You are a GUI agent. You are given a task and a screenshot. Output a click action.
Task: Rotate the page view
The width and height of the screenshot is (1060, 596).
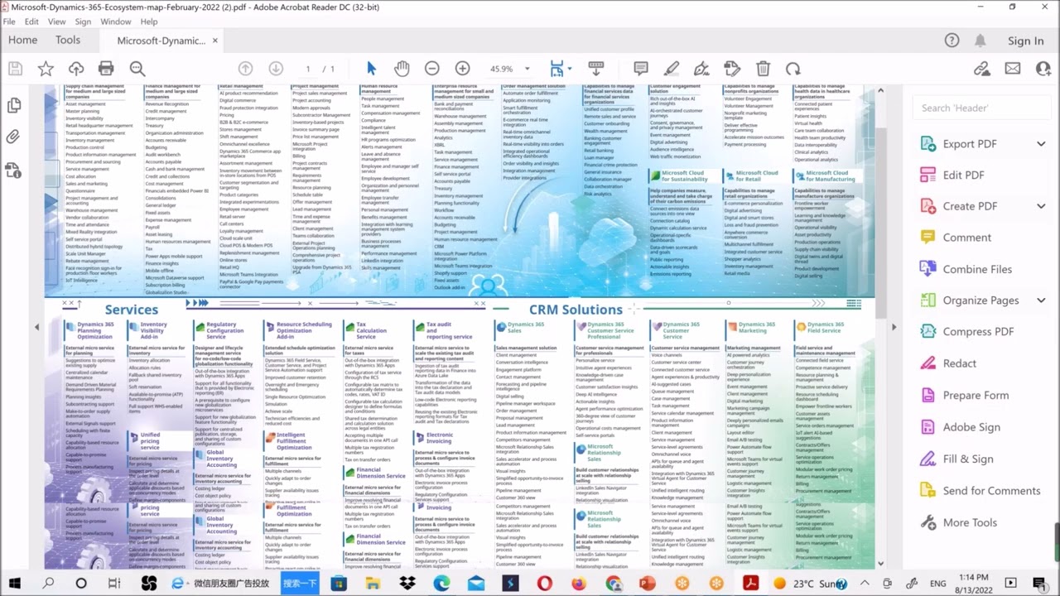point(793,69)
